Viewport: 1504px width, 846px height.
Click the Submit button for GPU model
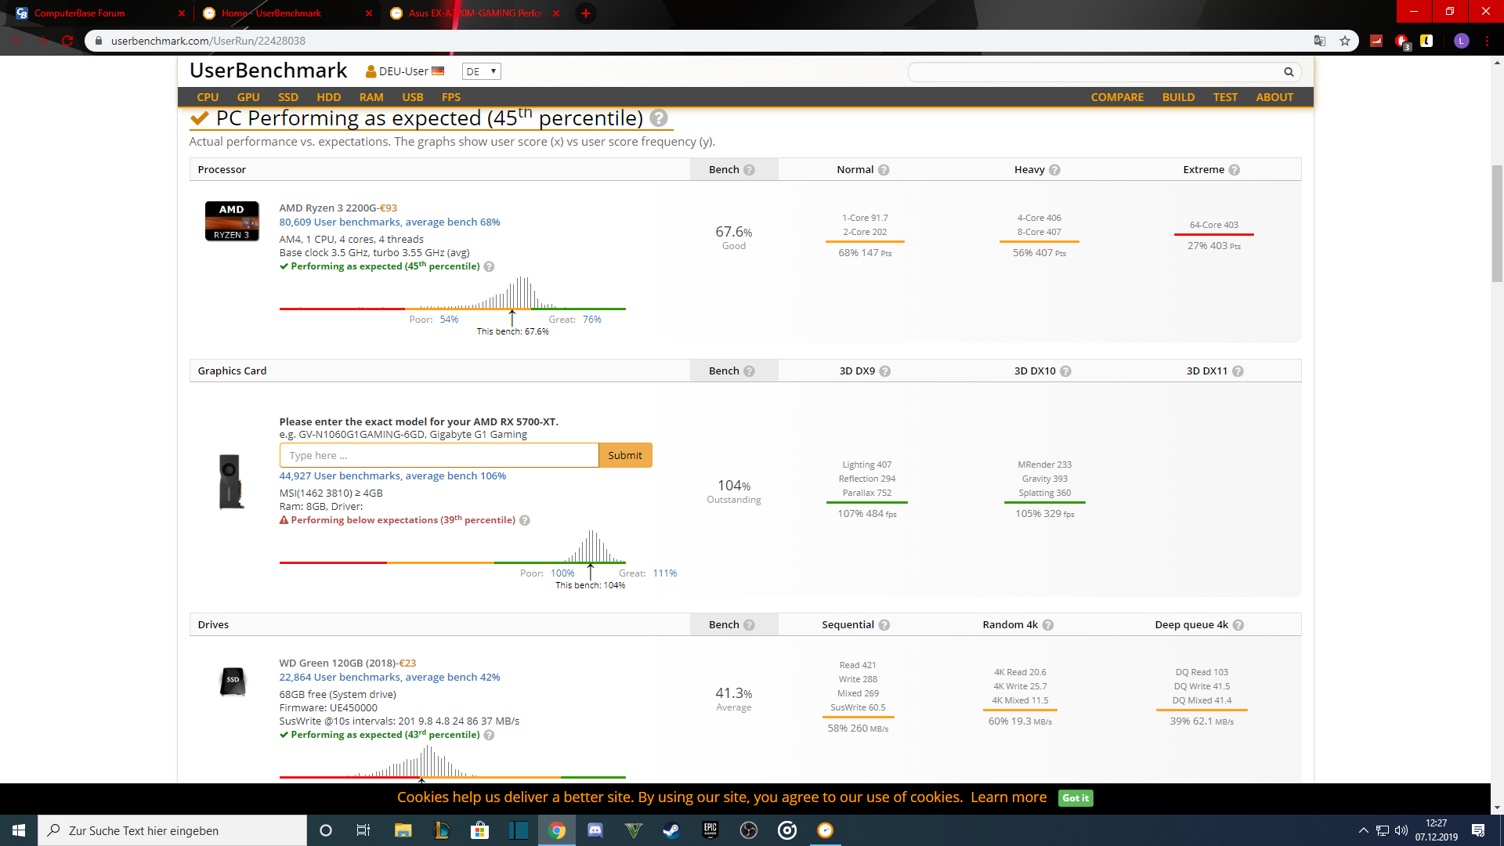coord(624,455)
